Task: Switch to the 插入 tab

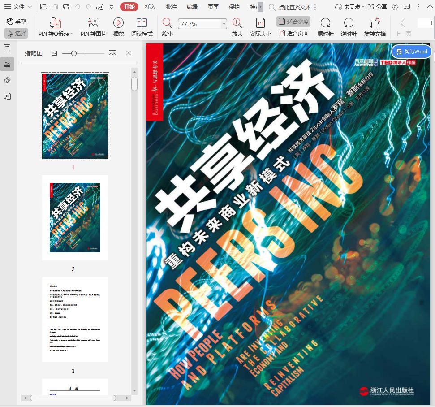Action: 151,7
